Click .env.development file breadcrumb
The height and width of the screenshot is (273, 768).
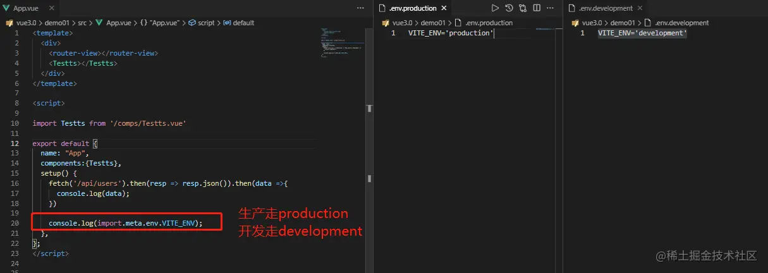coord(681,23)
